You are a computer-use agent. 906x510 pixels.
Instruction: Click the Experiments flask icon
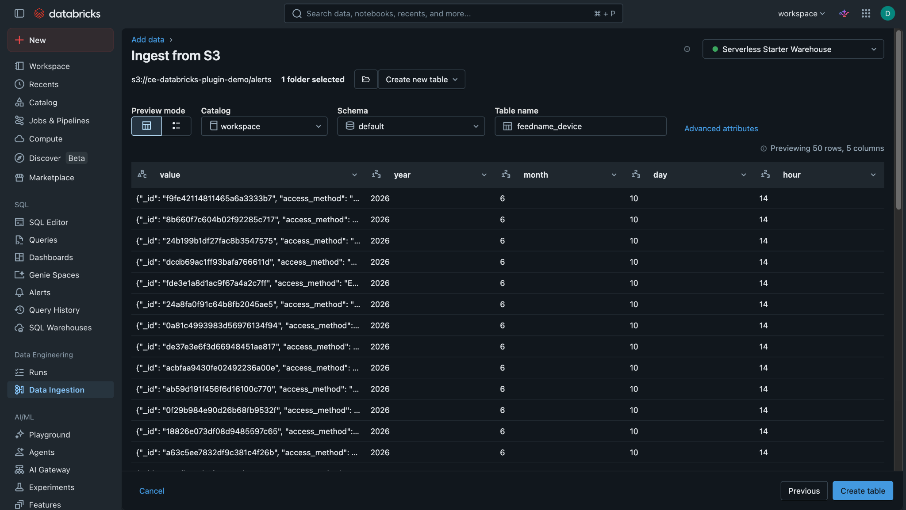point(19,487)
